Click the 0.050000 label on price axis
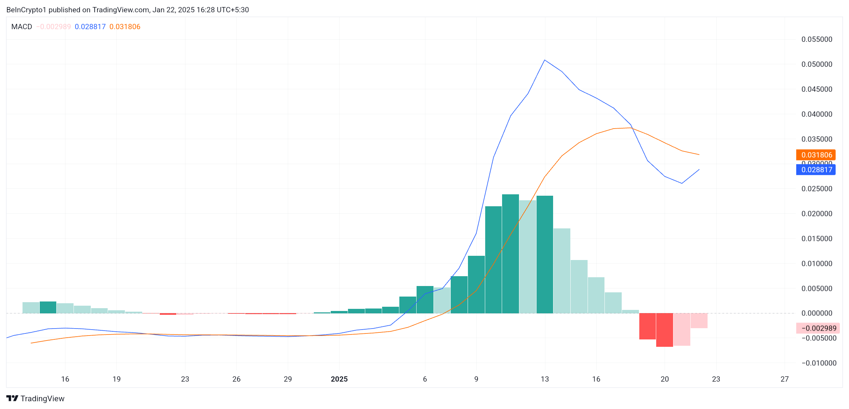The image size is (849, 409). pyautogui.click(x=817, y=64)
